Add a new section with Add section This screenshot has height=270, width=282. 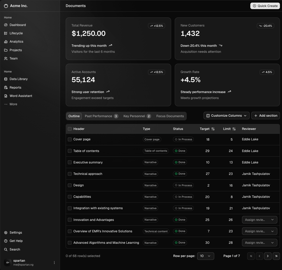click(x=265, y=115)
